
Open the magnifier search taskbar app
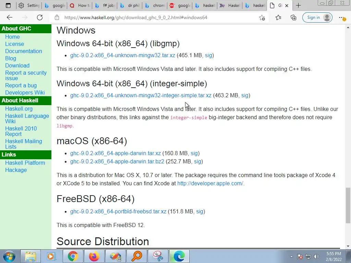pos(136,256)
